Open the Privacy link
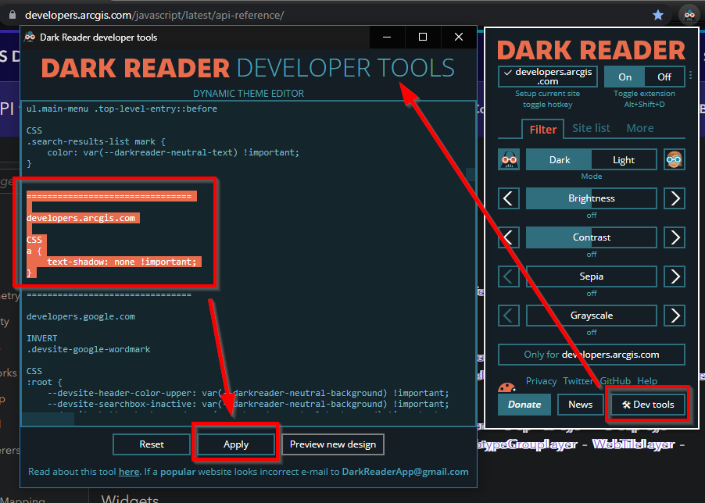The image size is (705, 503). (x=541, y=381)
